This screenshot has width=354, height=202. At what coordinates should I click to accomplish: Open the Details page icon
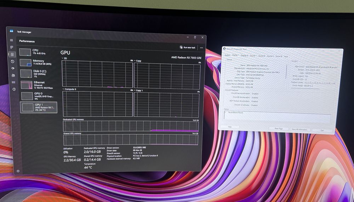pyautogui.click(x=13, y=82)
